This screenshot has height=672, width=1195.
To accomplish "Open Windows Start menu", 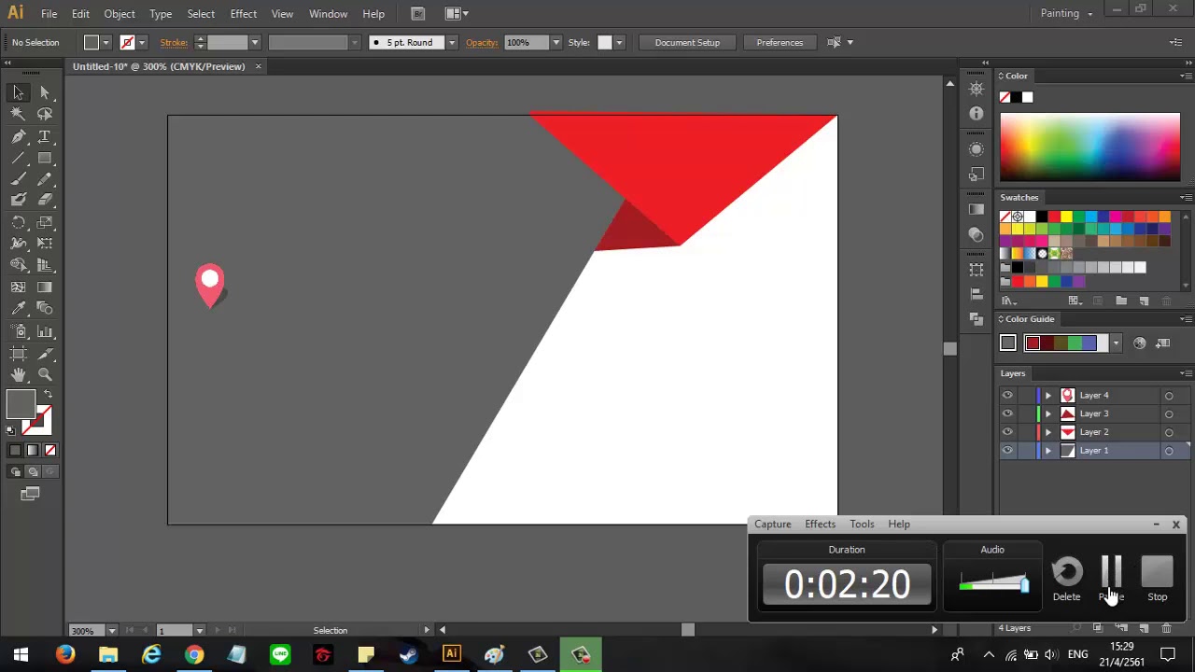I will (21, 655).
